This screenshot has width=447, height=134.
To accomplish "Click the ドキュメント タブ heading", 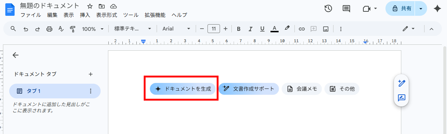I will (35, 74).
